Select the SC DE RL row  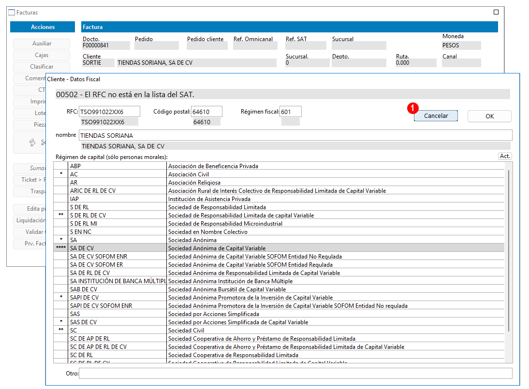tap(279, 355)
